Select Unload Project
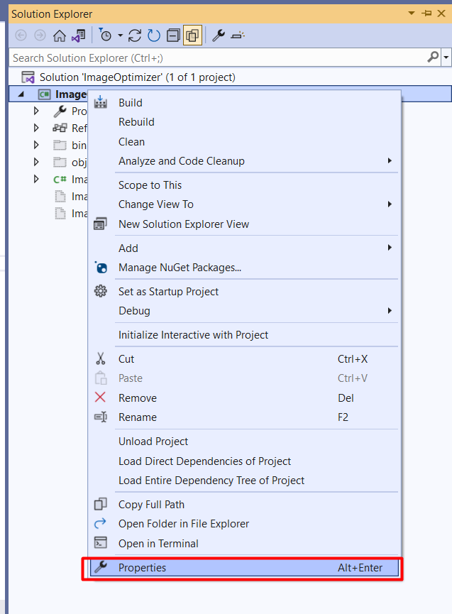This screenshot has height=614, width=452. (x=245, y=442)
